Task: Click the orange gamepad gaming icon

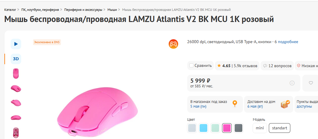Action: [173, 44]
